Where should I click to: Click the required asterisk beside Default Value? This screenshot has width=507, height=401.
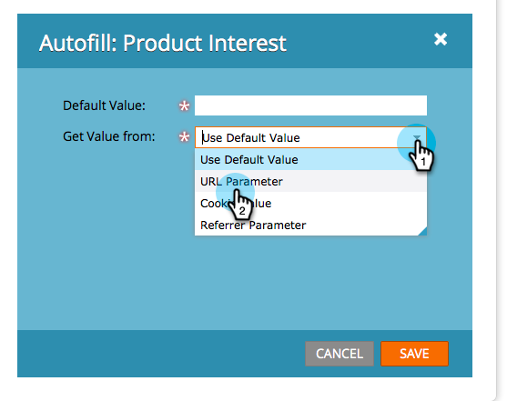[184, 105]
